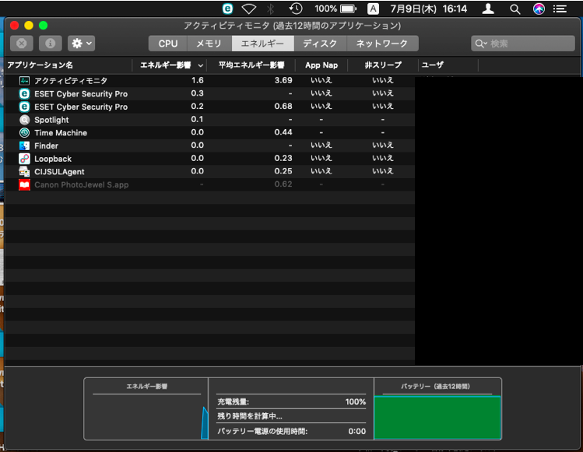
Task: Click average energy value 3.69
Action: pyautogui.click(x=283, y=80)
